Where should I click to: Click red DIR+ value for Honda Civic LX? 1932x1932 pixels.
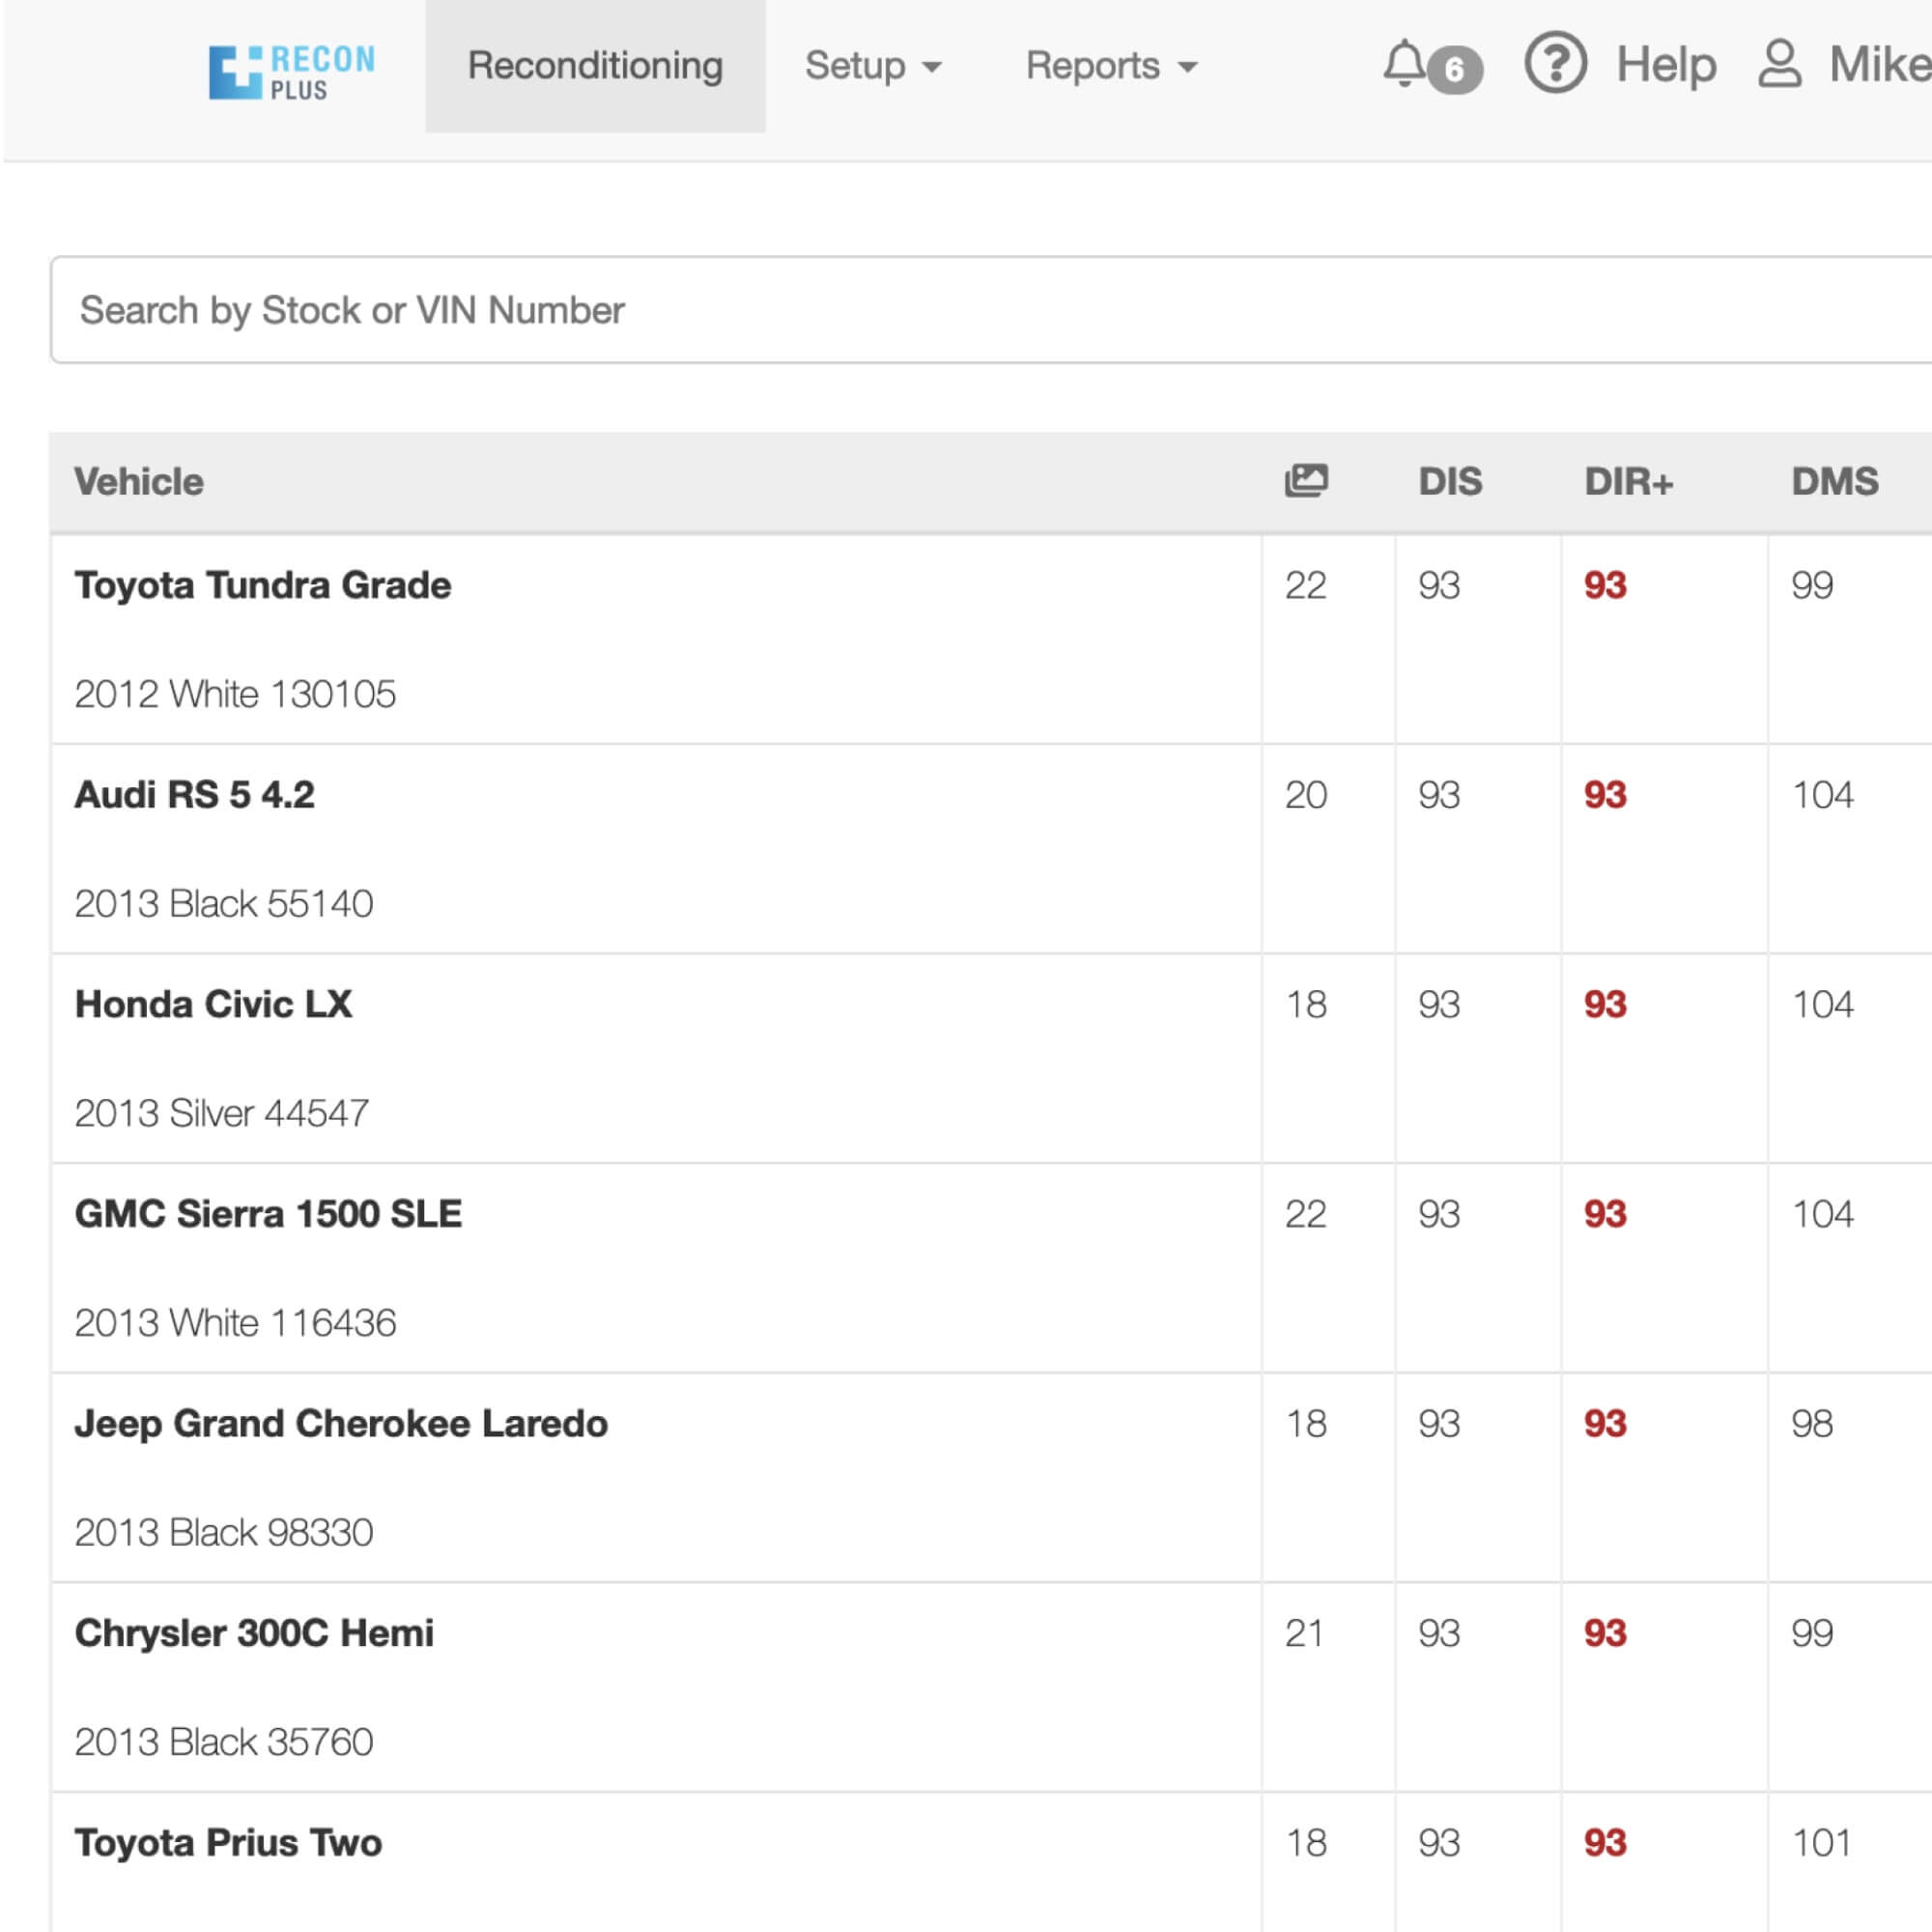(1605, 1004)
